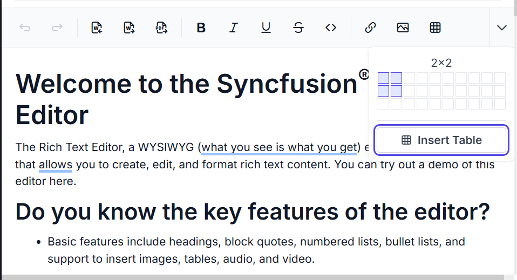517x280 pixels.
Task: Toggle underline formatting
Action: coord(266,28)
